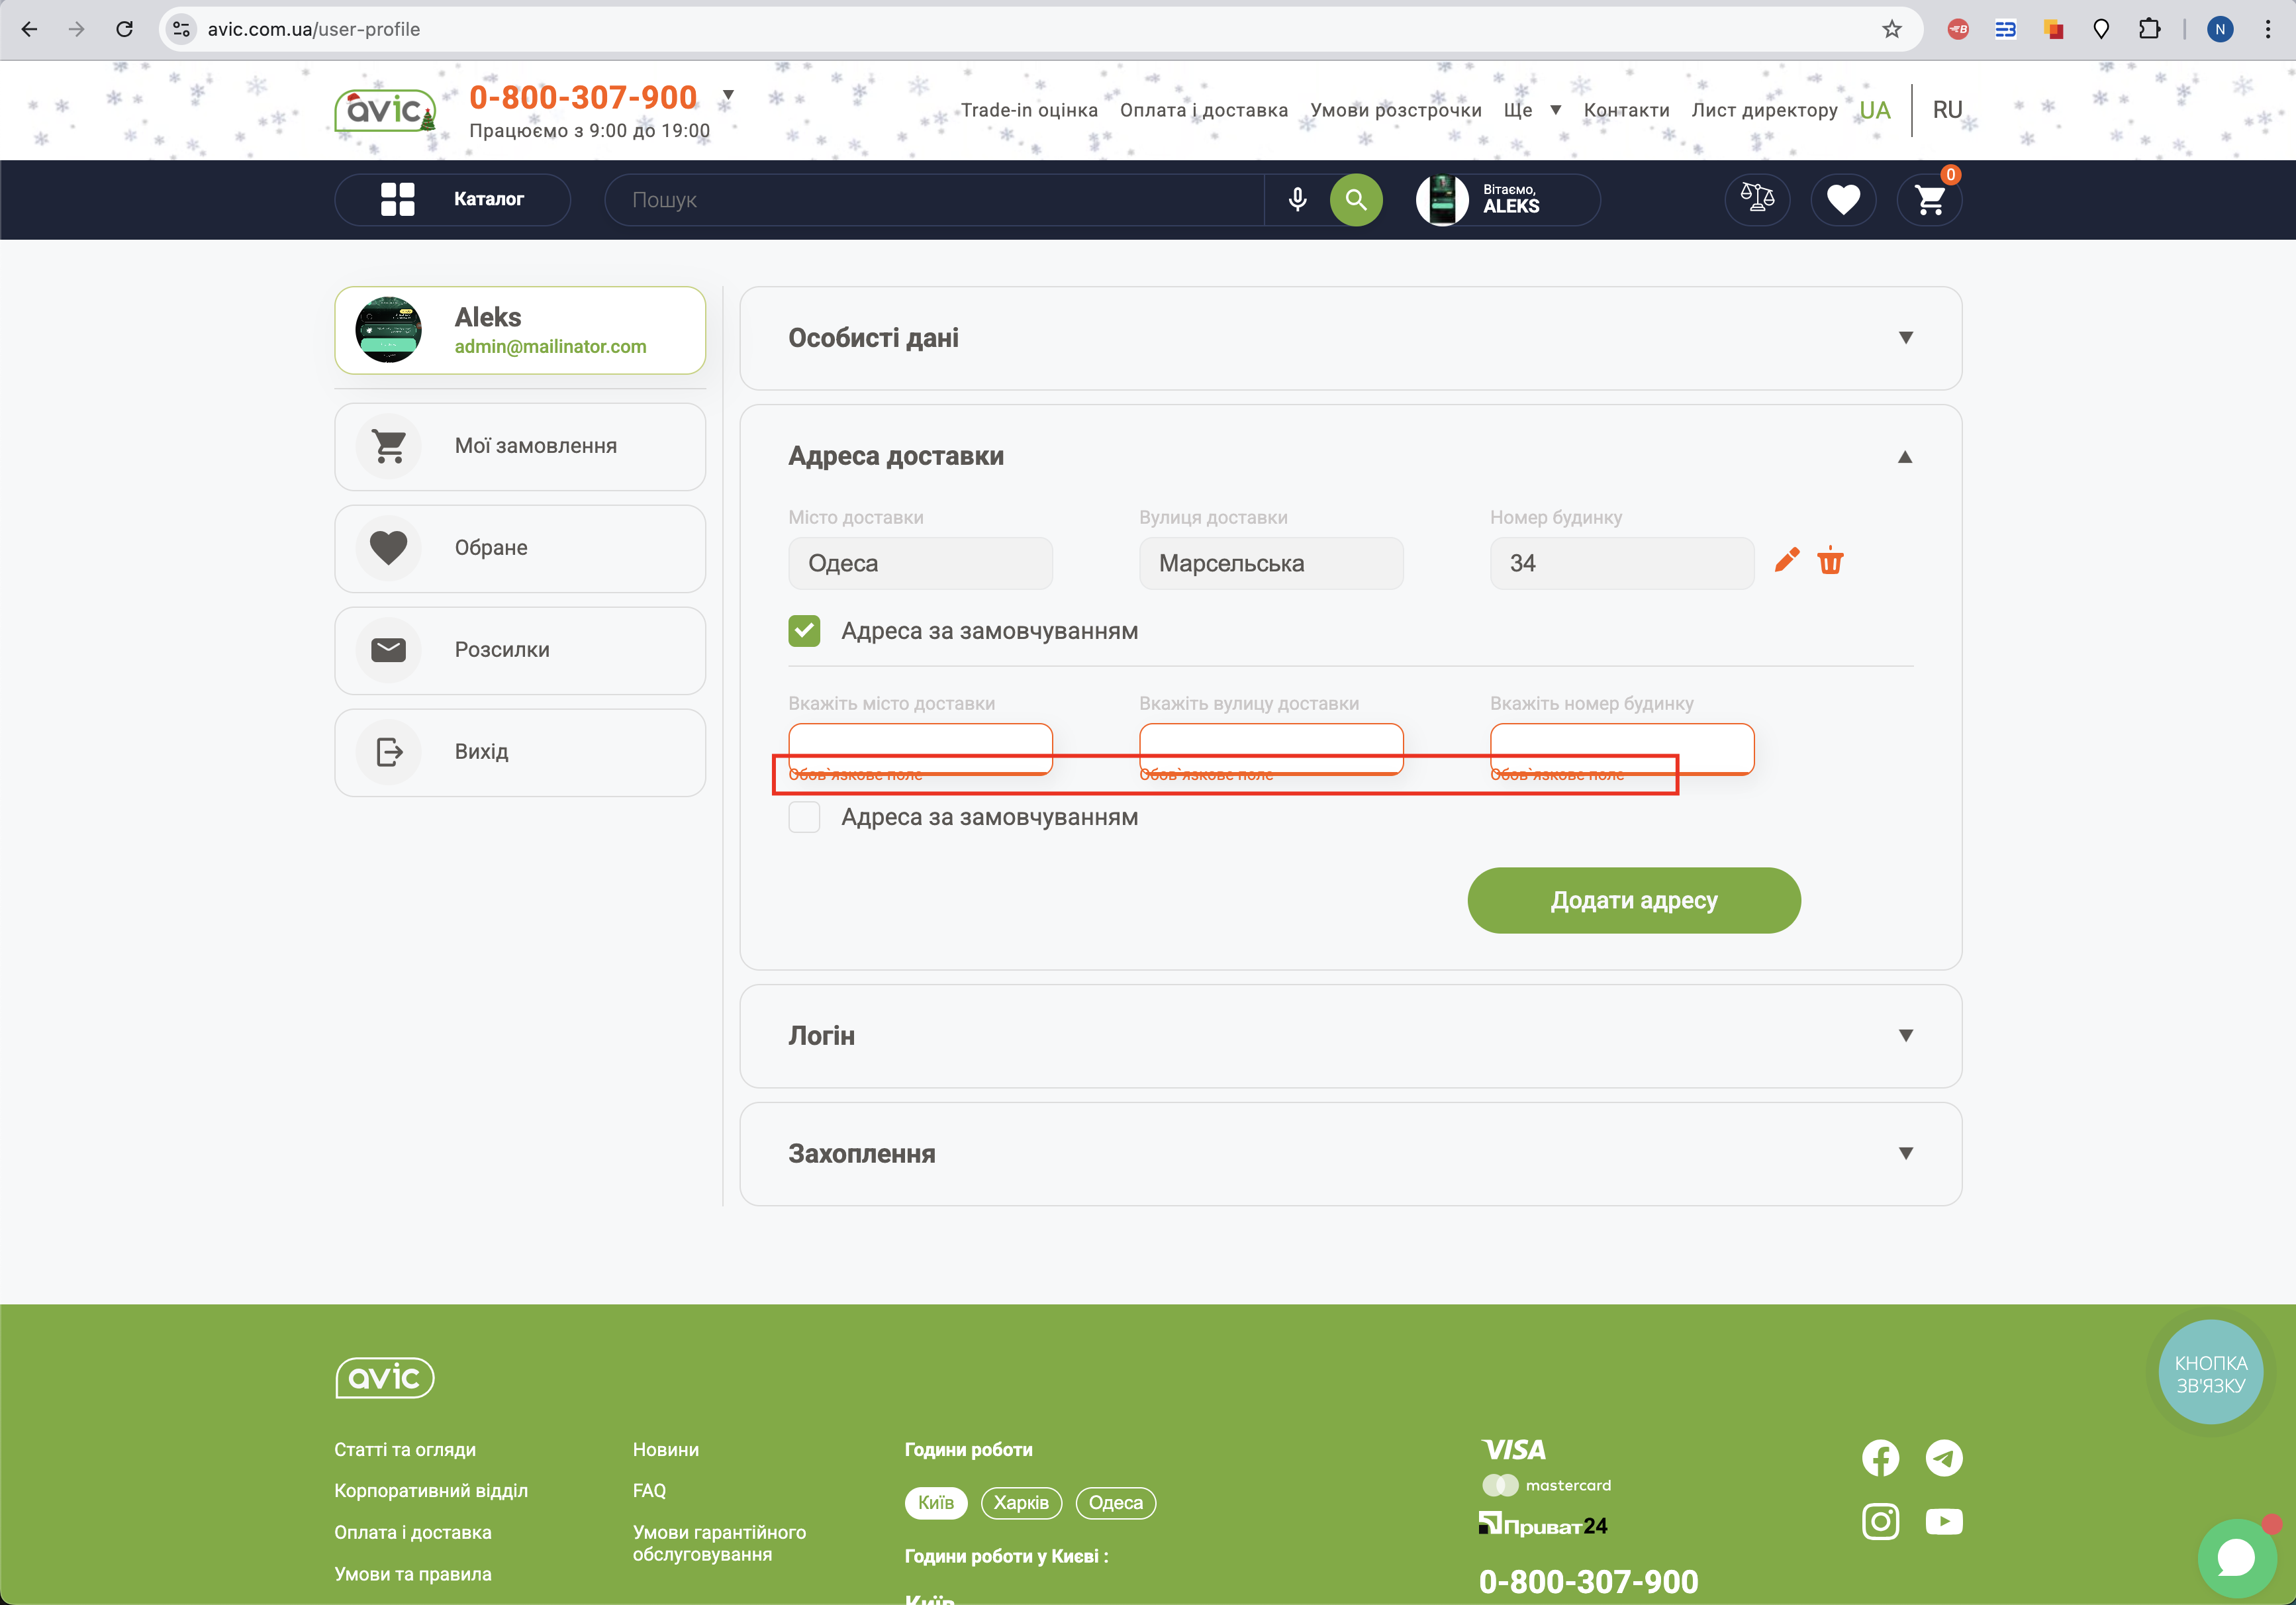Open the Контакти link in header
Image resolution: width=2296 pixels, height=1605 pixels.
(1626, 110)
